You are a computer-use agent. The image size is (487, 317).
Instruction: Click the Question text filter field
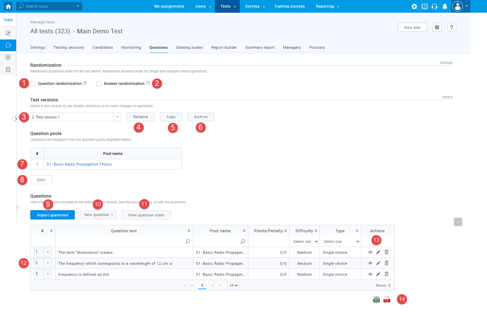point(121,241)
